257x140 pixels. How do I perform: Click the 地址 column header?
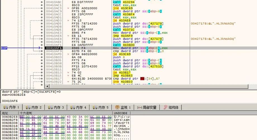click(5, 113)
